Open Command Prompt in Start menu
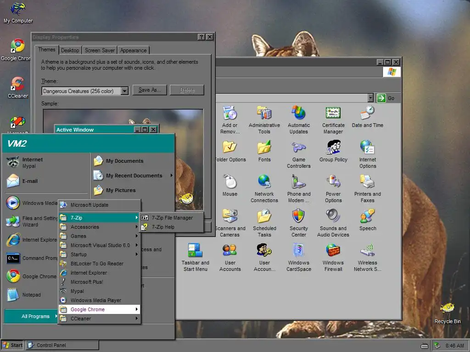Screen dimensions: 470x352 point(31,258)
